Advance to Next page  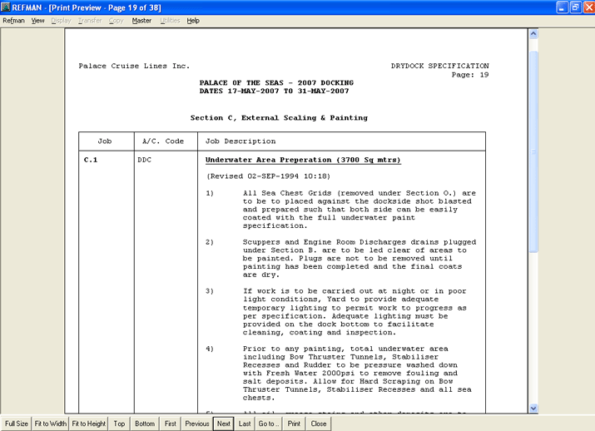(x=223, y=424)
